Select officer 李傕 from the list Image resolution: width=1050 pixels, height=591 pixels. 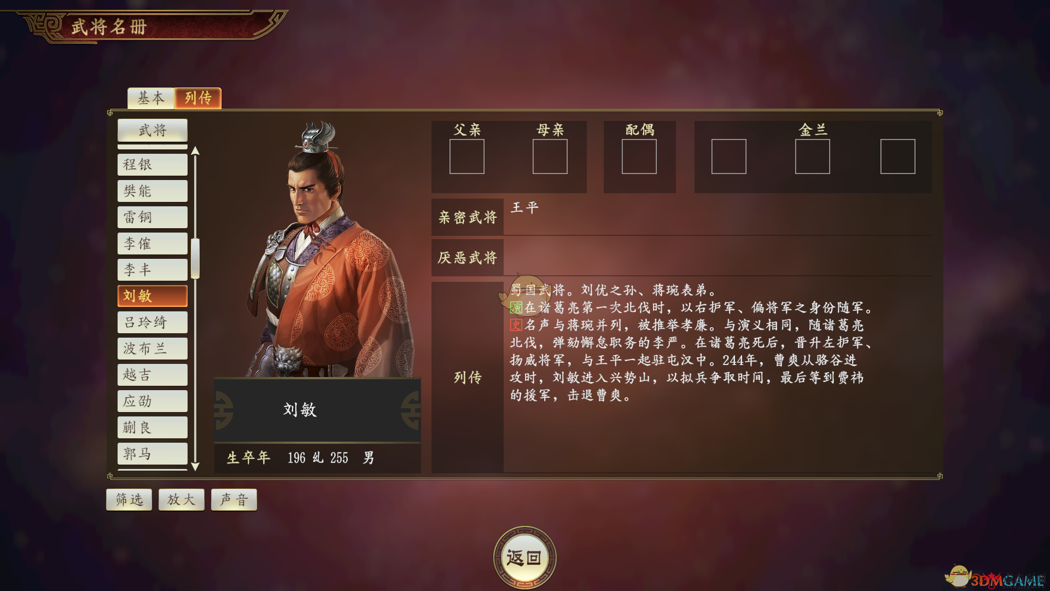tap(153, 244)
